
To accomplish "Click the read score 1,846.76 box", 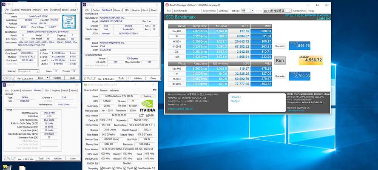I will pyautogui.click(x=299, y=45).
